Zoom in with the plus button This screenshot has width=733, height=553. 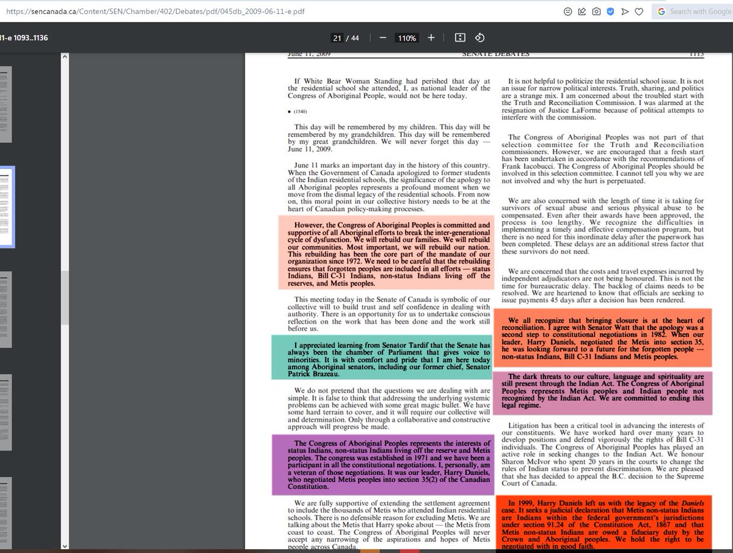[x=431, y=38]
